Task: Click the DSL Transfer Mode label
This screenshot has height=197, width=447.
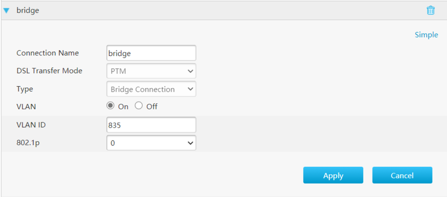Action: [49, 71]
